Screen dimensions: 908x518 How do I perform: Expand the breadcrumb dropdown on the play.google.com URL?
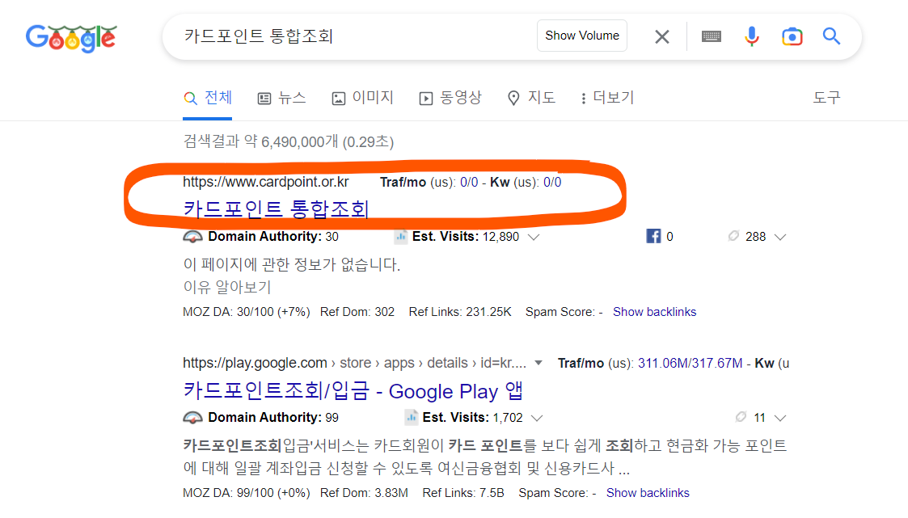[x=536, y=362]
